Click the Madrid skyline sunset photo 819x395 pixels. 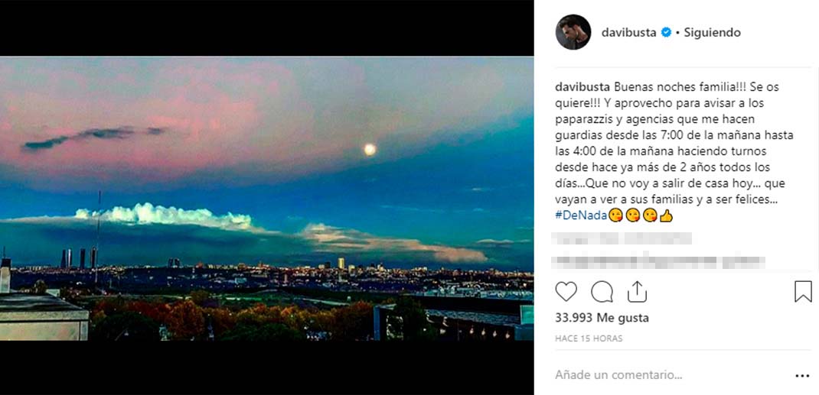(x=267, y=199)
